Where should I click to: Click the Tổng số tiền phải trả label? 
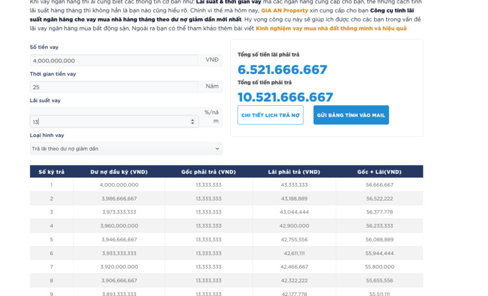click(265, 82)
